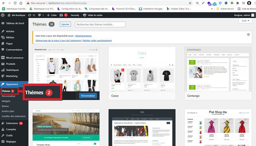Open the Installatron Navigat... bookmark
The image size is (256, 146).
tap(151, 9)
